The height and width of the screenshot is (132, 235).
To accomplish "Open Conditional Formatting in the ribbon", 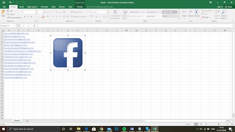I will point(115,15).
